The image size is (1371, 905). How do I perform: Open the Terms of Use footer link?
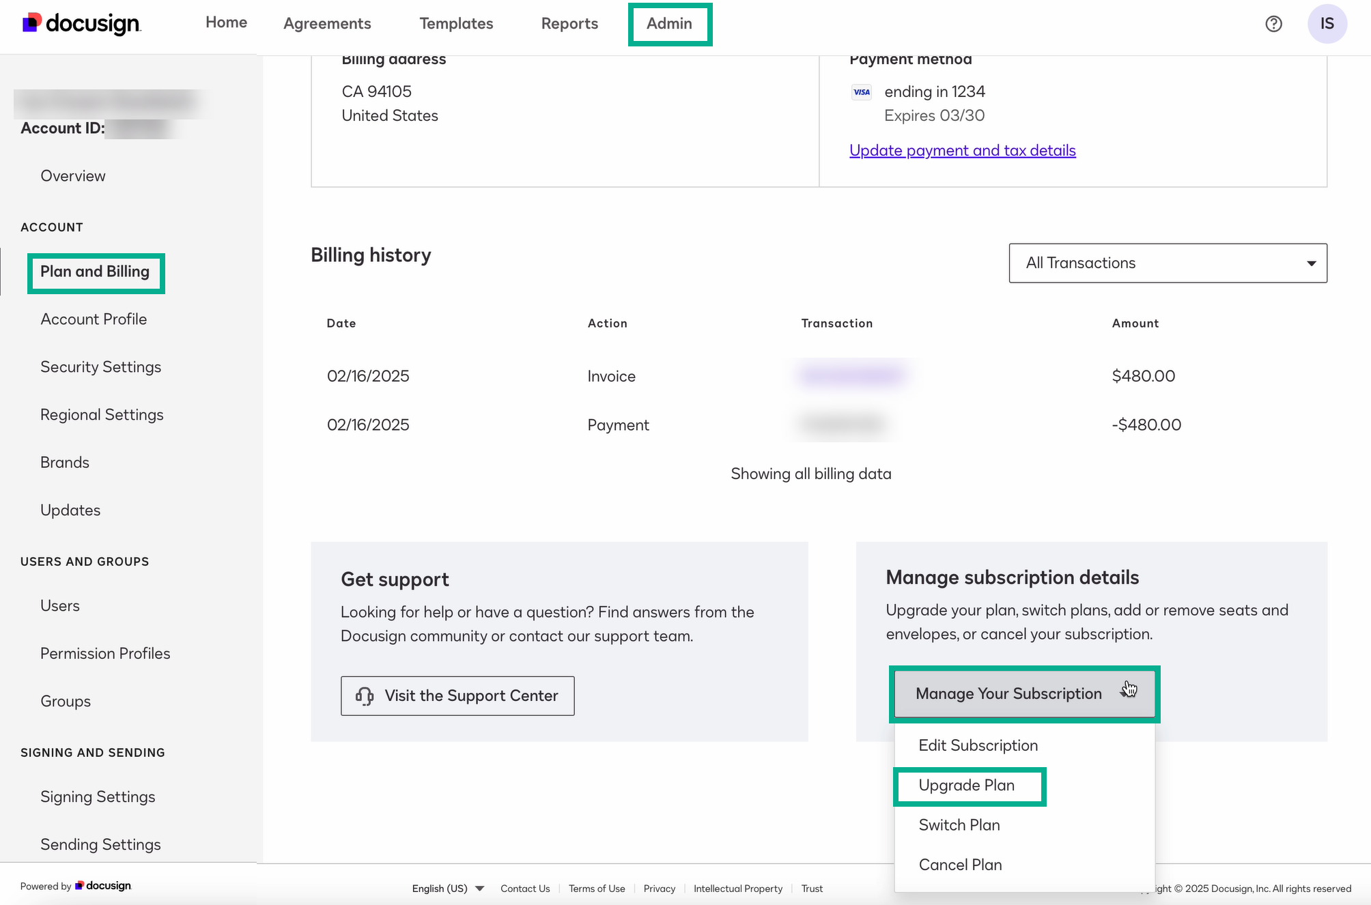(x=597, y=888)
